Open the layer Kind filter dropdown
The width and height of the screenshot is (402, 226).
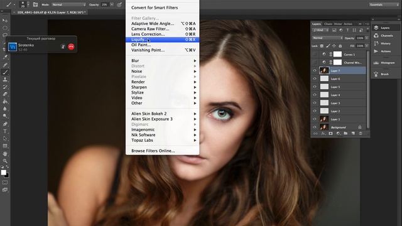pos(320,30)
